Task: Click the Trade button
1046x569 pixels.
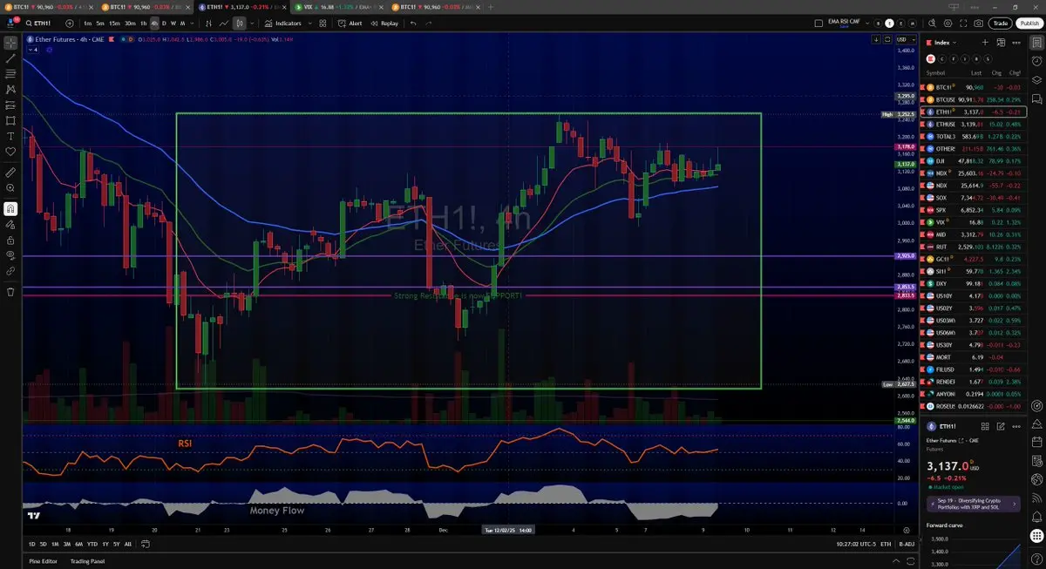Action: tap(1000, 24)
